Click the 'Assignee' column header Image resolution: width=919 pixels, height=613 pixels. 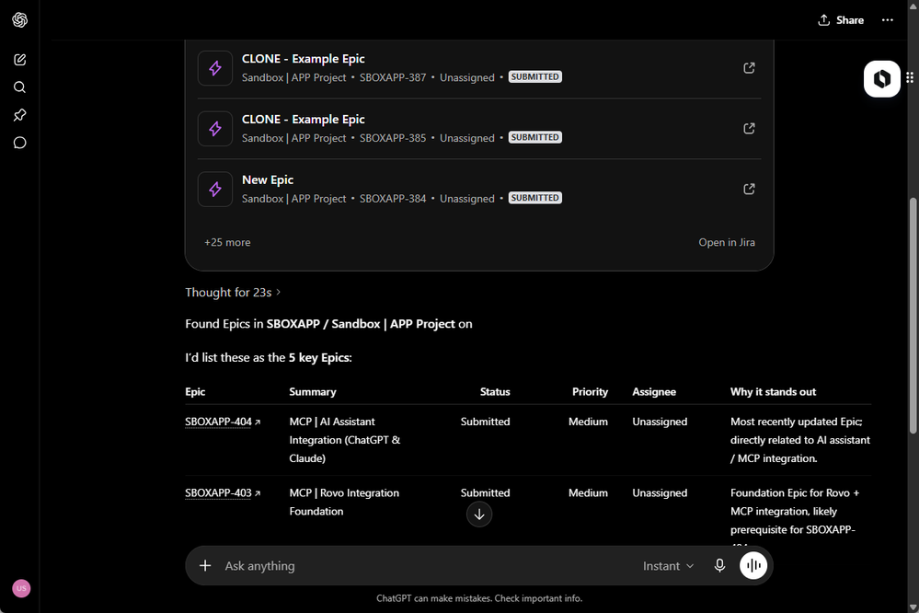click(654, 392)
